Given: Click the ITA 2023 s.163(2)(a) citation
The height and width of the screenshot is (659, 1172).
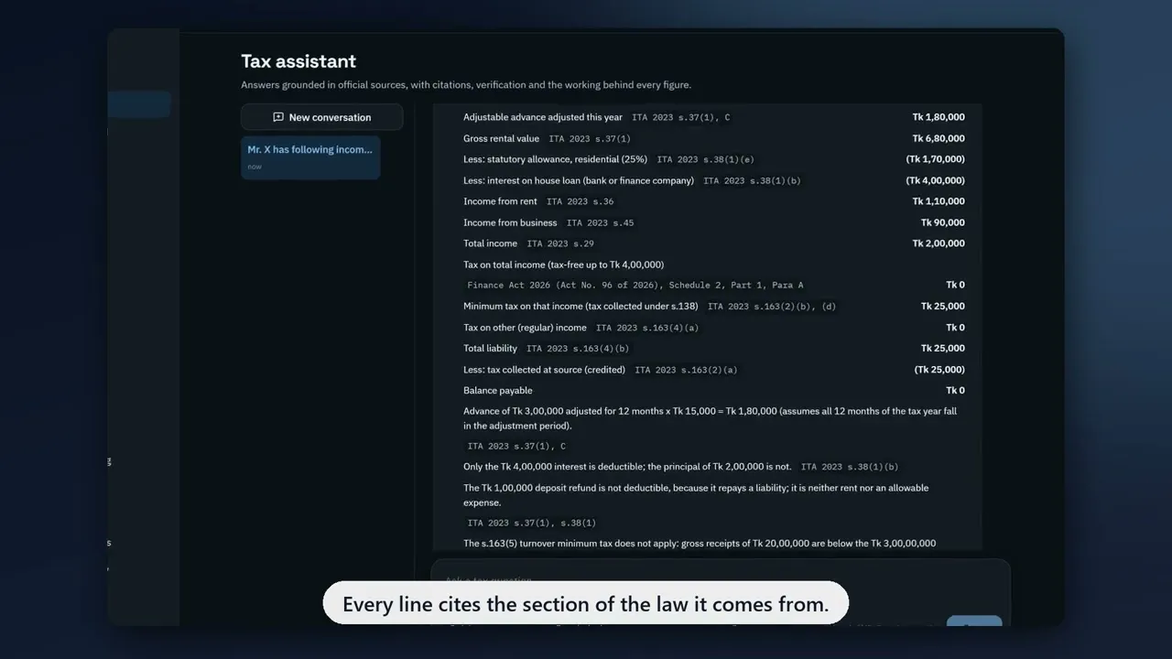Looking at the screenshot, I should [x=687, y=370].
